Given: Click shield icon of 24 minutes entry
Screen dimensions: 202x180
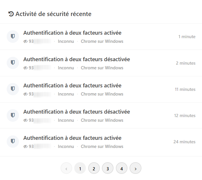Looking at the screenshot, I should tap(13, 142).
